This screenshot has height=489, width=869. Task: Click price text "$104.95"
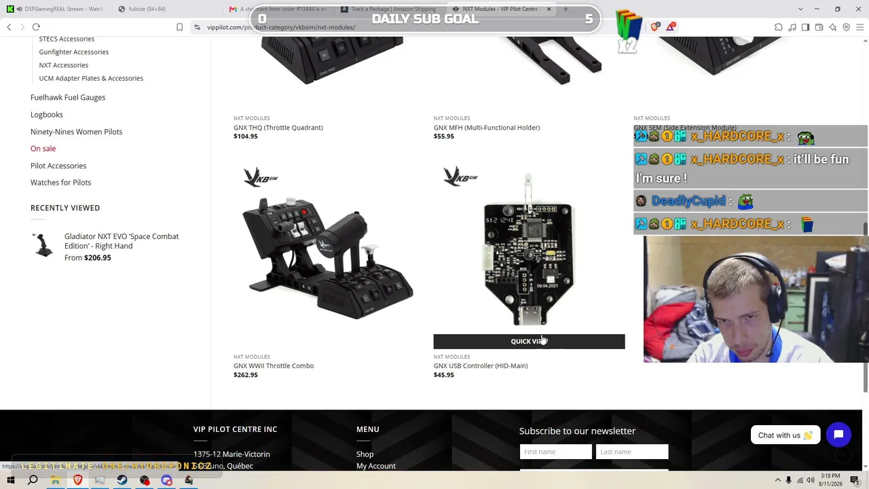pos(246,137)
